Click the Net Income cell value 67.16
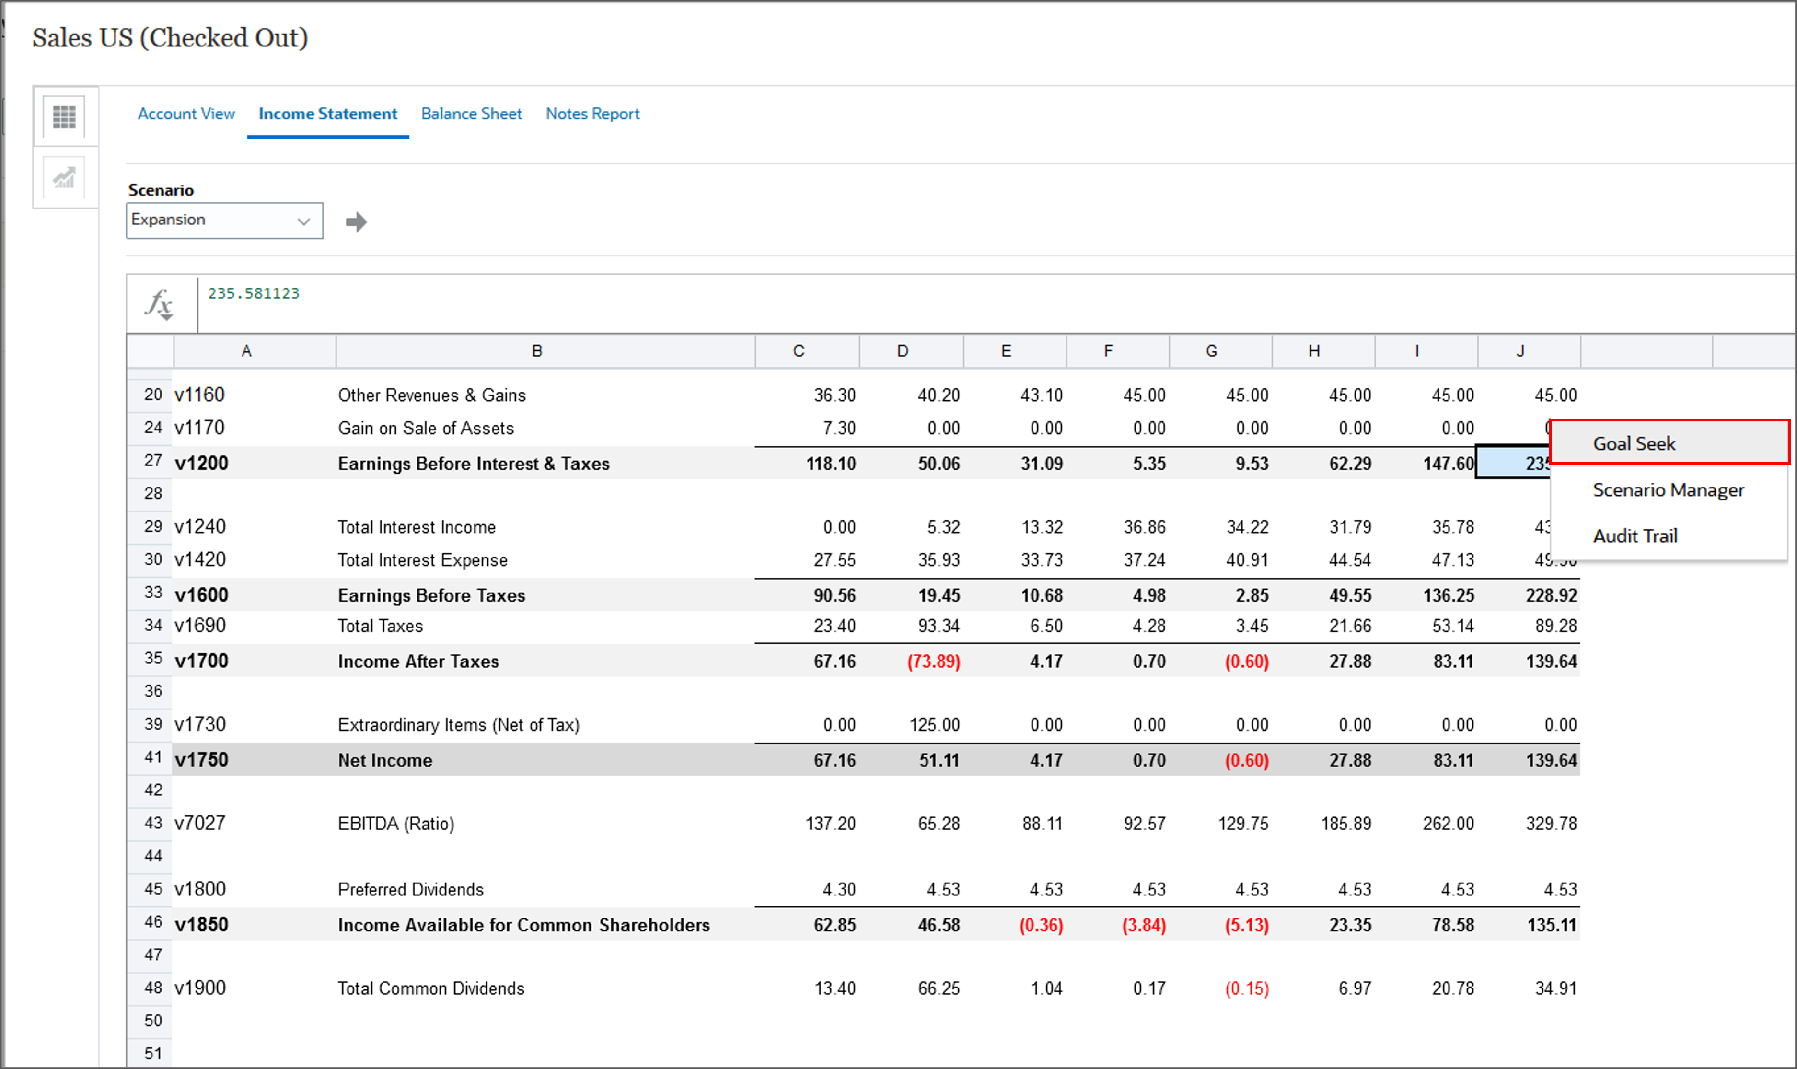Viewport: 1797px width, 1069px height. 834,760
